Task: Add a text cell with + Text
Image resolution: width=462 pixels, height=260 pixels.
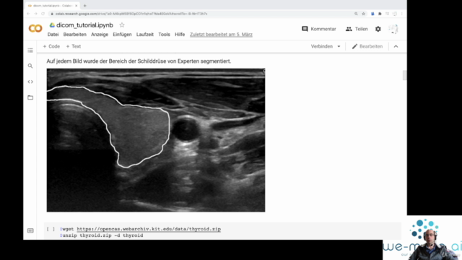Action: pos(74,46)
